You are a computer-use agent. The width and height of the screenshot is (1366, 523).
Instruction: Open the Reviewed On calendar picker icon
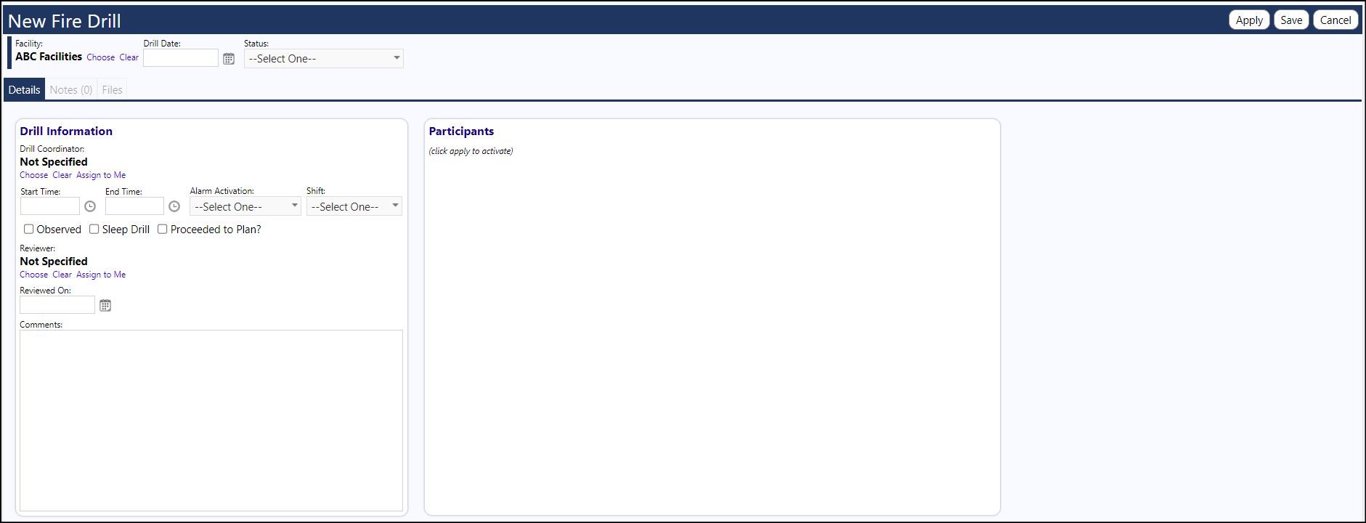coord(105,305)
